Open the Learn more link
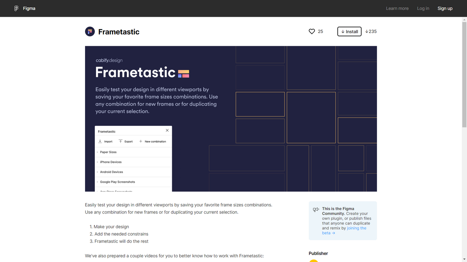467x262 pixels. pos(397,8)
